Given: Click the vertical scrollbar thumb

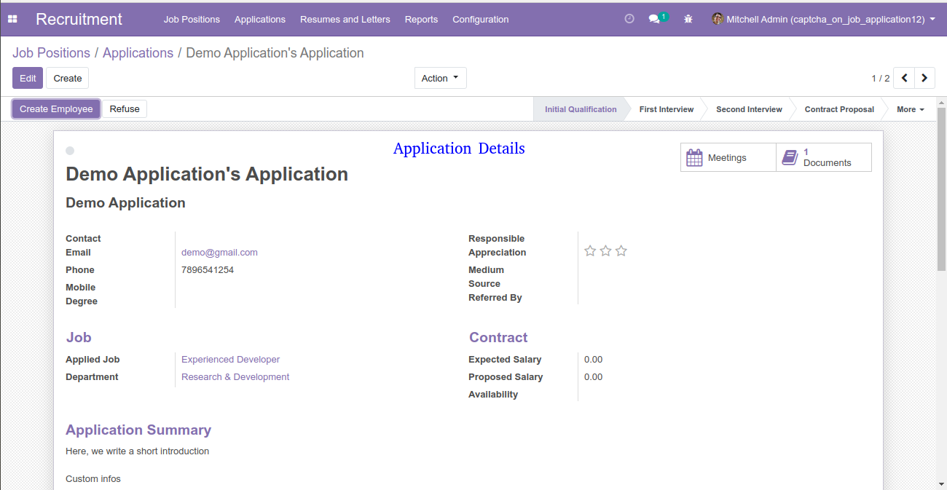Looking at the screenshot, I should (x=942, y=189).
